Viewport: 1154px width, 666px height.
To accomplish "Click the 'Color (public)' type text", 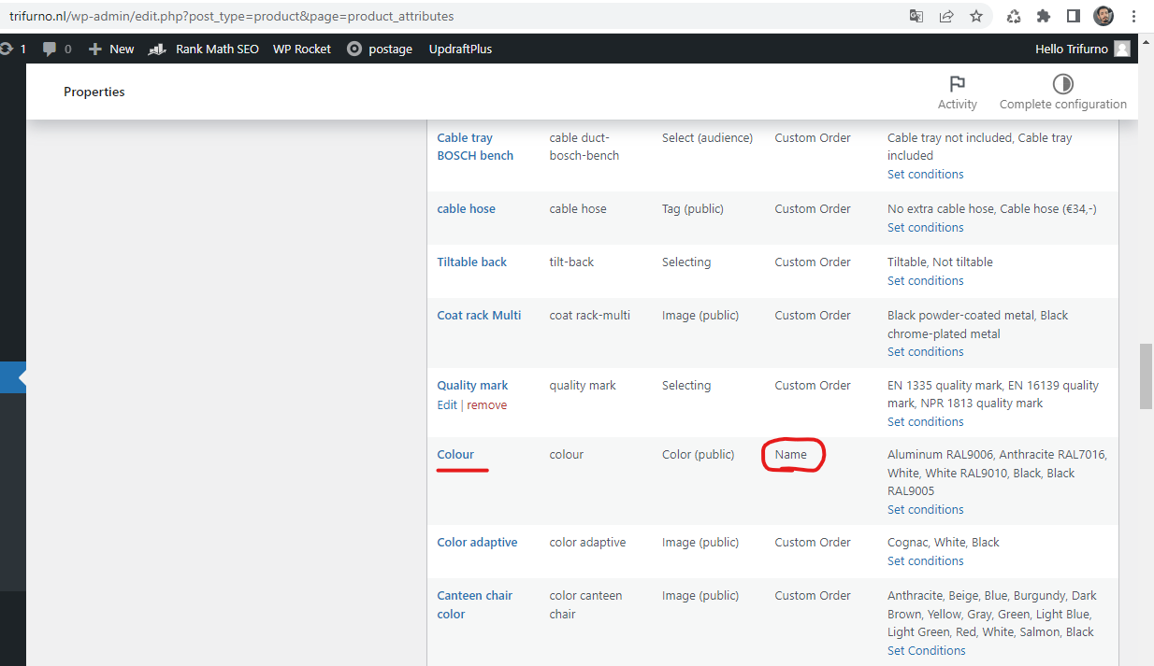I will coord(698,455).
